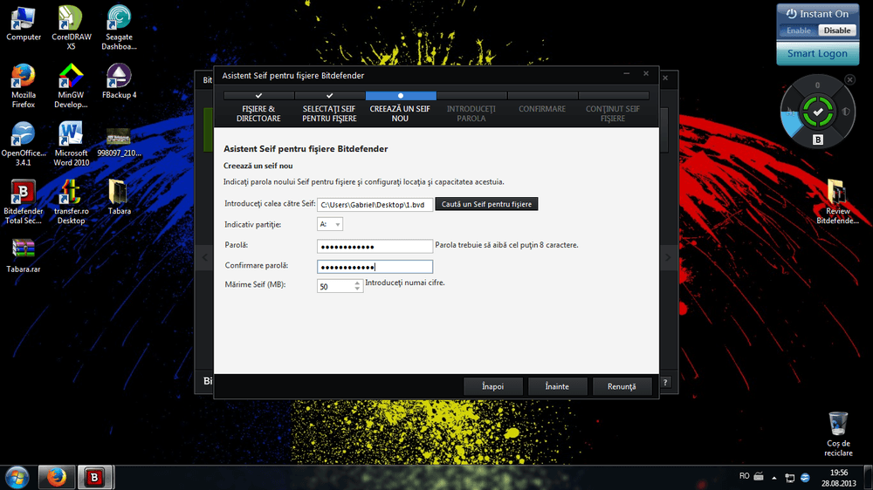873x490 pixels.
Task: Click the Instant On Disable option
Action: (837, 31)
